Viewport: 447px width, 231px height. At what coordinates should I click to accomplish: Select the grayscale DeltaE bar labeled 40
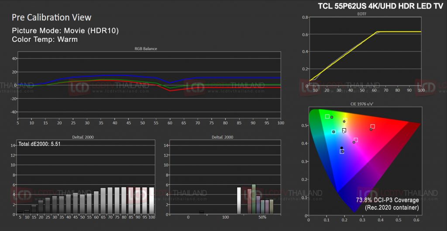pos(69,204)
